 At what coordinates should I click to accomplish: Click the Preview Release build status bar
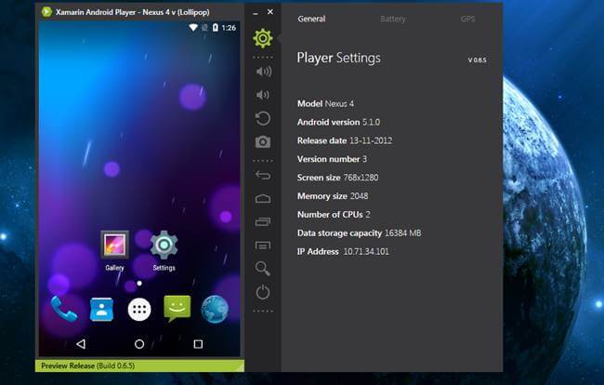[x=139, y=365]
